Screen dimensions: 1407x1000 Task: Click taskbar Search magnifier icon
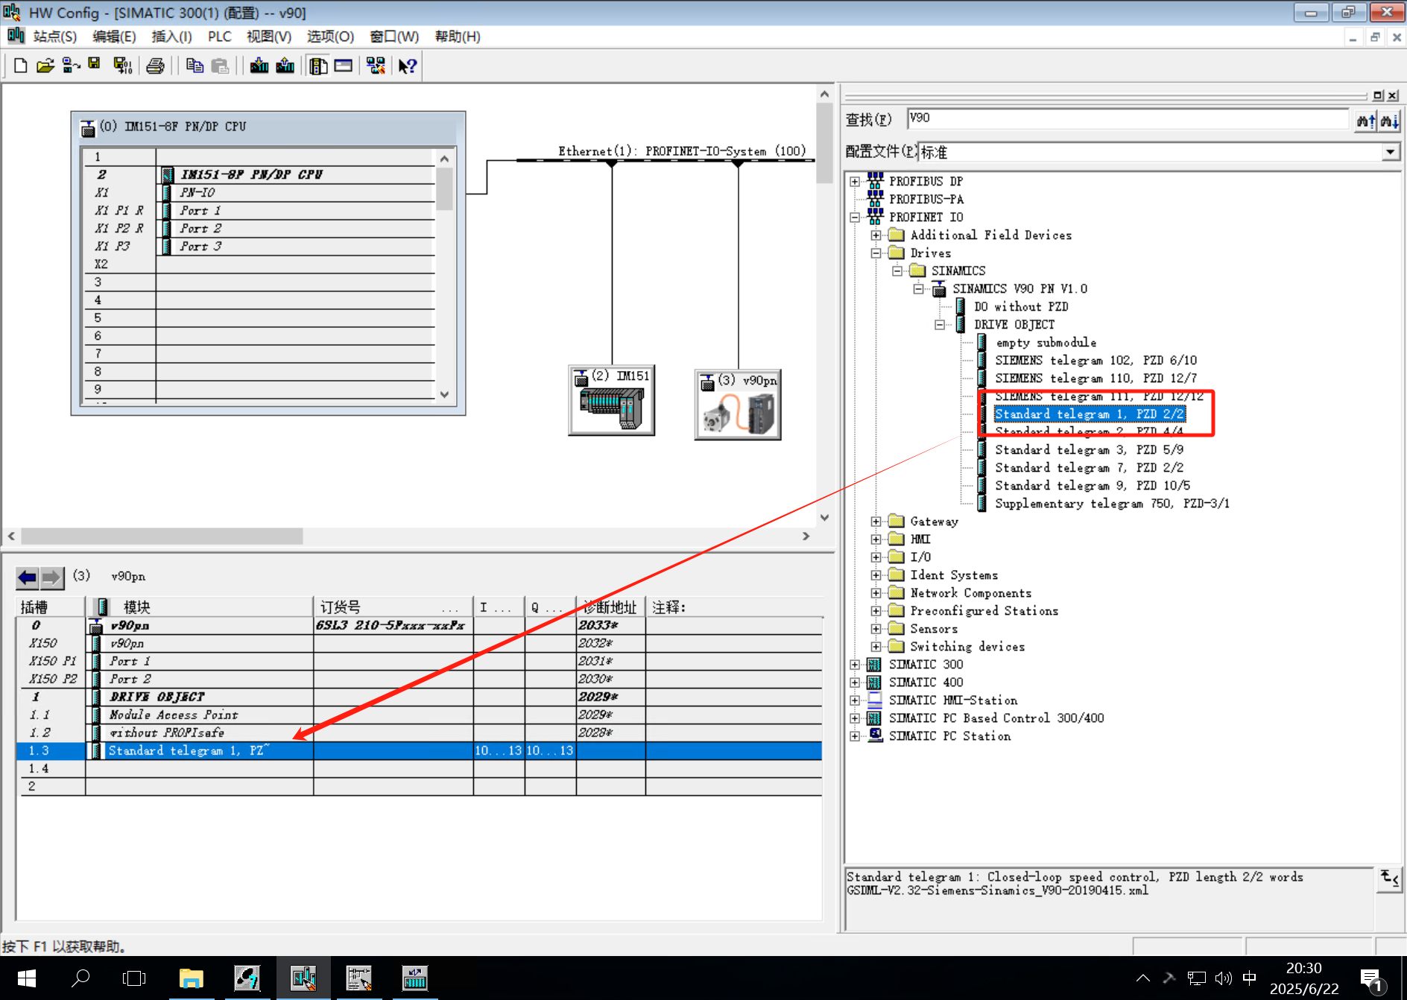click(80, 978)
